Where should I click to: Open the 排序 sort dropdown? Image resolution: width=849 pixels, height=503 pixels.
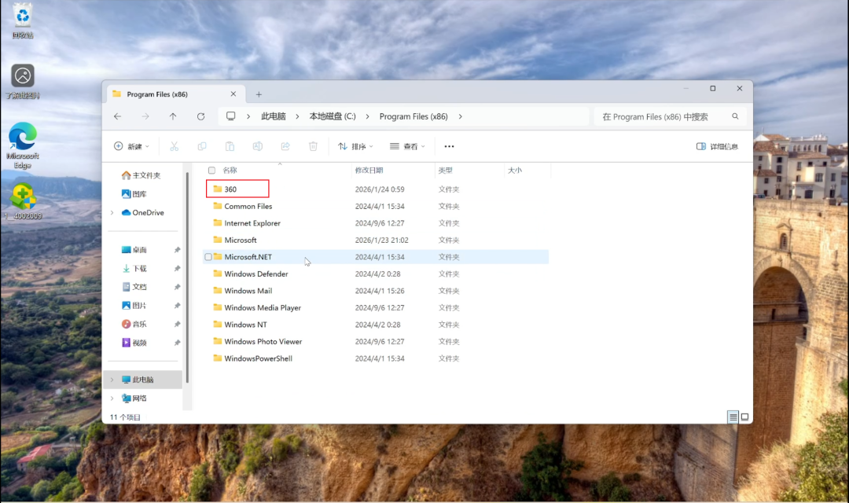coord(356,146)
